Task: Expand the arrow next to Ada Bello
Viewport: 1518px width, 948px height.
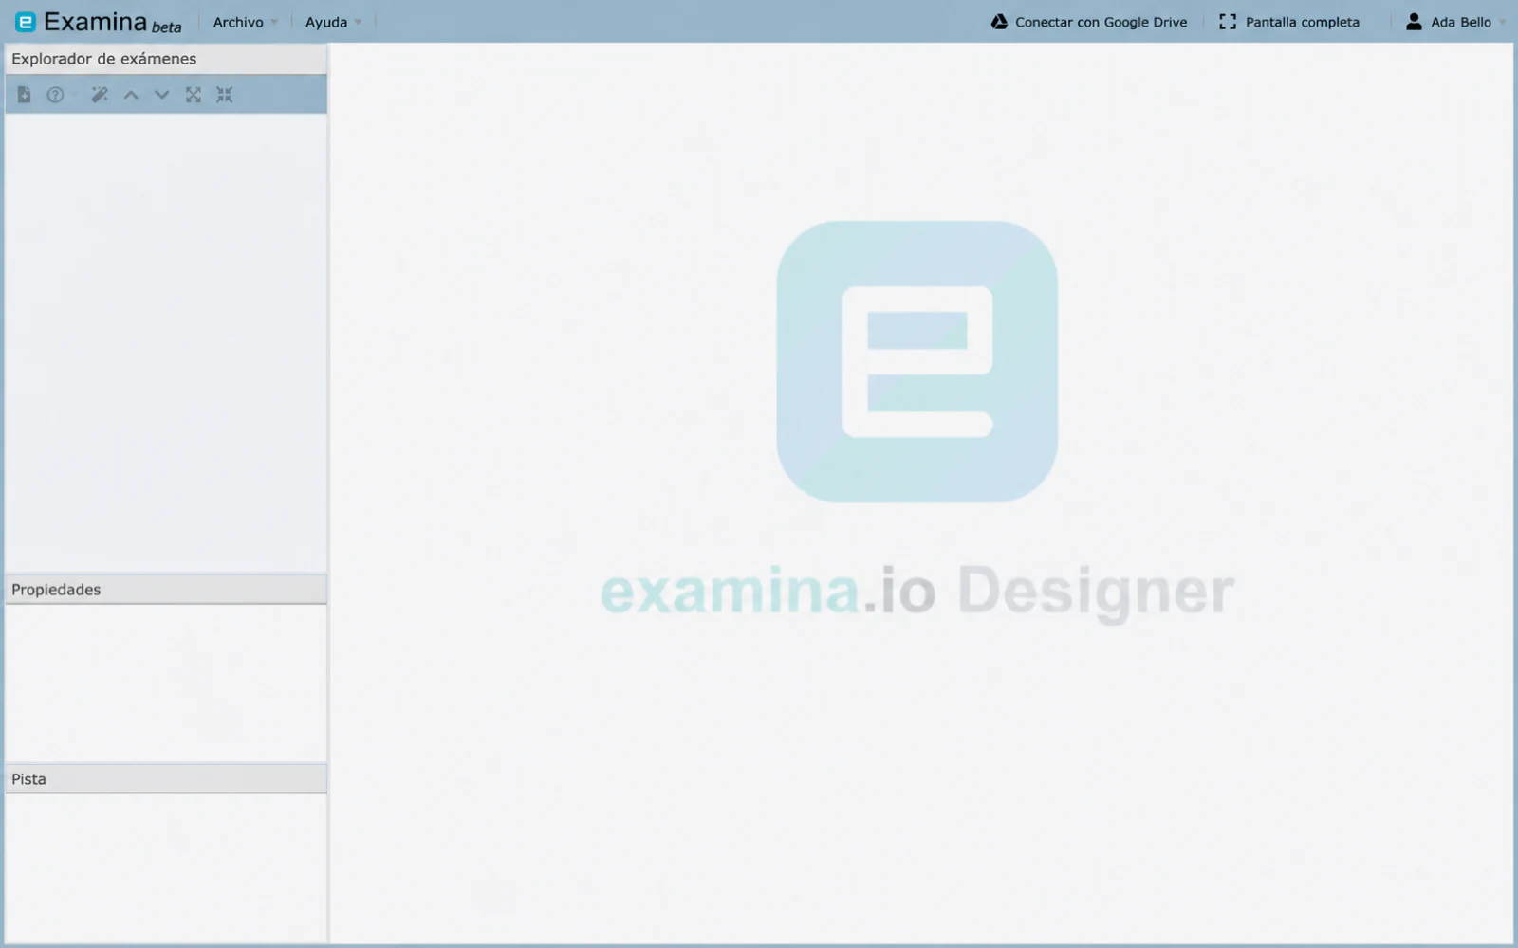Action: [1502, 23]
